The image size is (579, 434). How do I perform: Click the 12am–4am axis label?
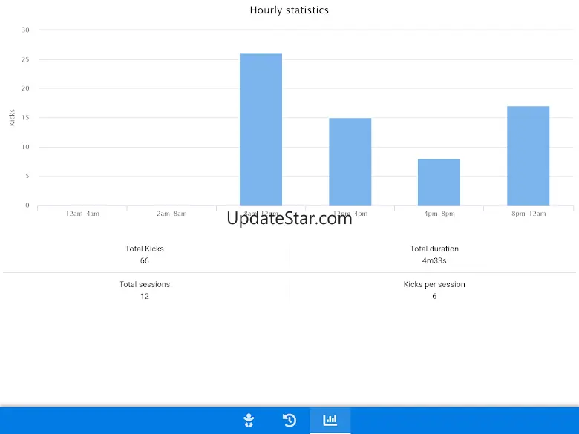(82, 214)
